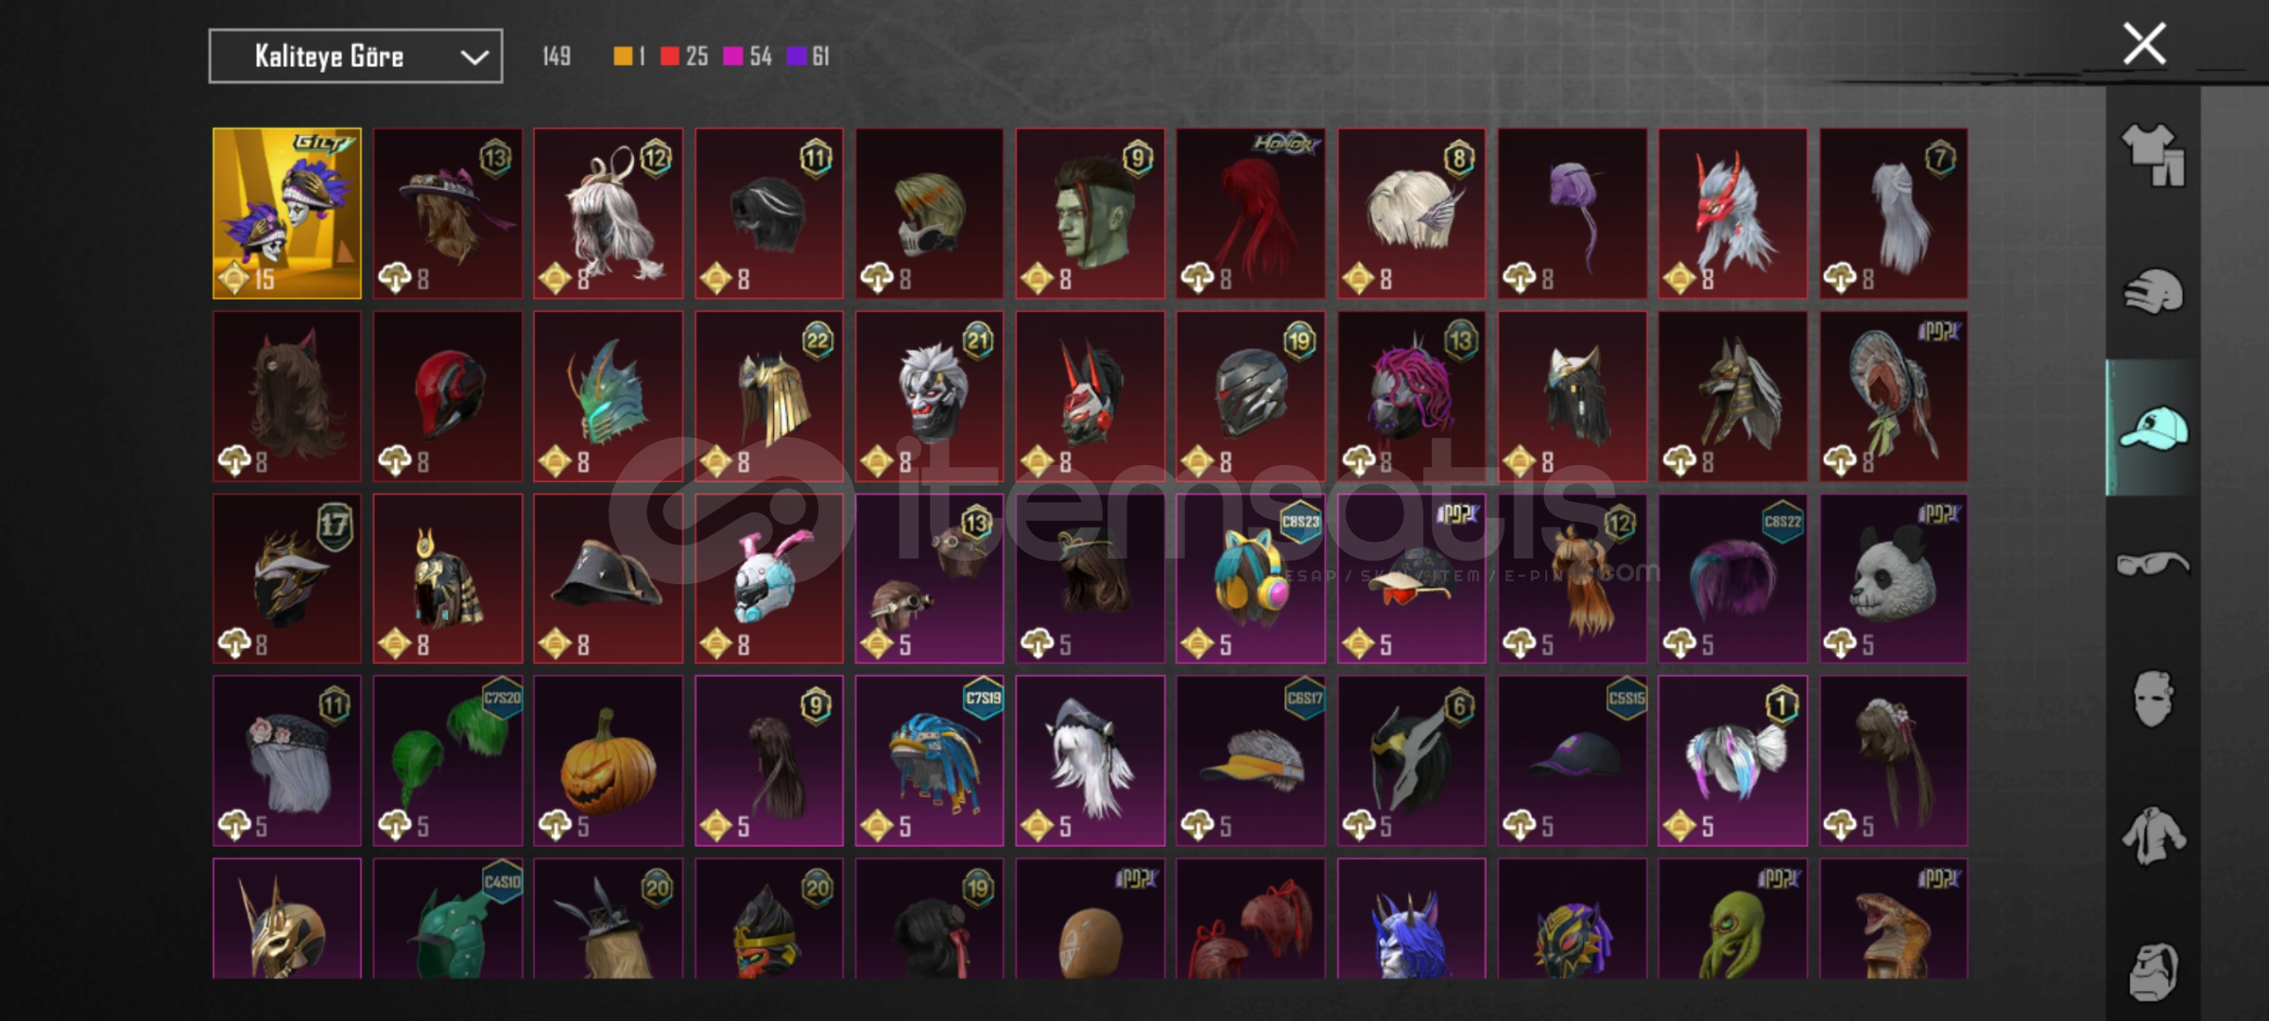
Task: Filter by purple quality count 61
Action: [808, 57]
